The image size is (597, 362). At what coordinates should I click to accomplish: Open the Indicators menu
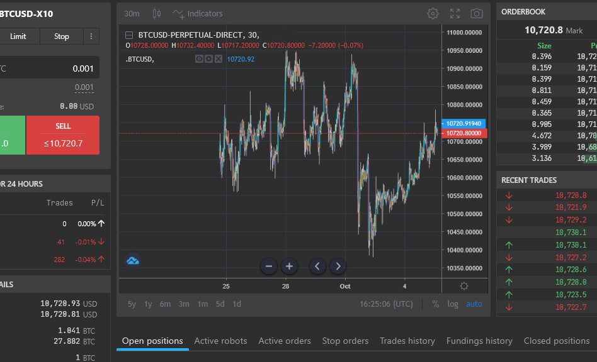coord(197,14)
